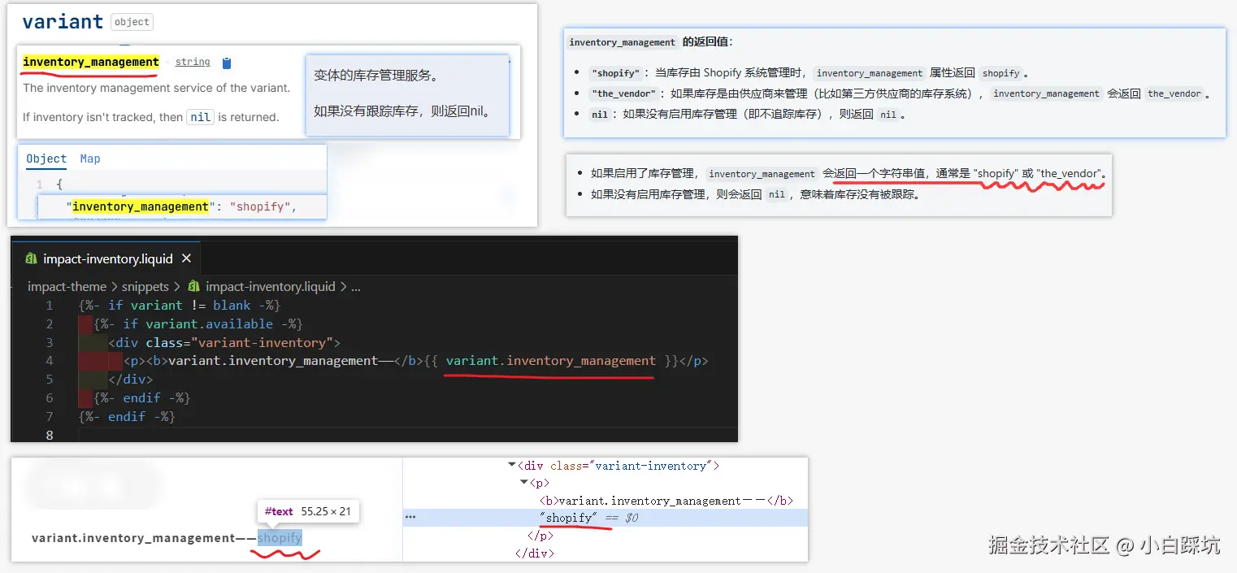Click the bullet starting with "the_vendor":
Screen dimensions: 1237x573
pyautogui.click(x=901, y=93)
